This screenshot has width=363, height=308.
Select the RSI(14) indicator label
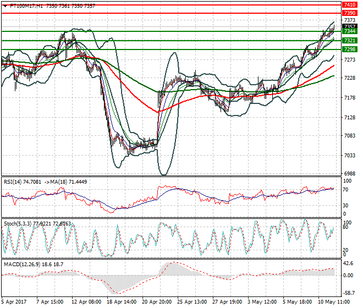13,182
